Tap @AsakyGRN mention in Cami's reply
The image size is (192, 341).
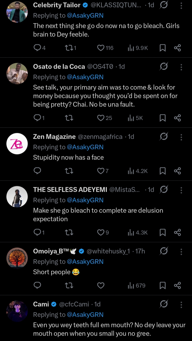85,315
